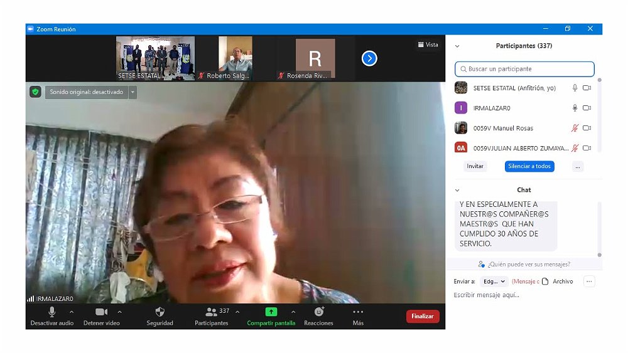This screenshot has height=353, width=628.
Task: Click the Vista grid layout button
Action: click(x=428, y=45)
